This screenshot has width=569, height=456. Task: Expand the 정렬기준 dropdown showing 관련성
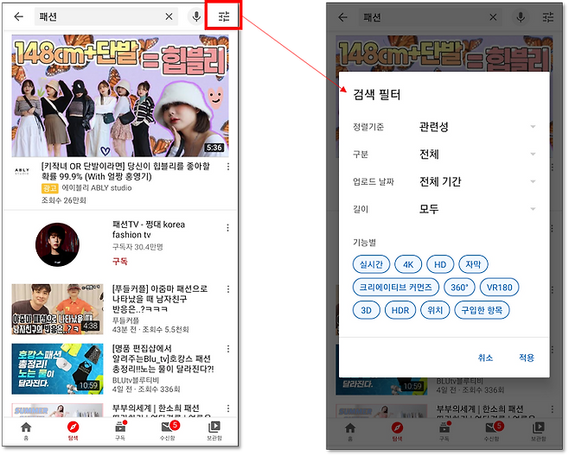tap(476, 127)
